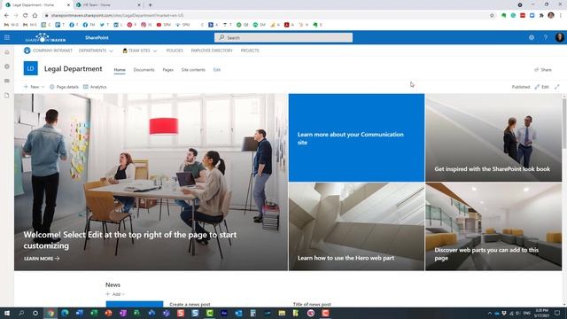Click Company Intranet hub link

(52, 51)
